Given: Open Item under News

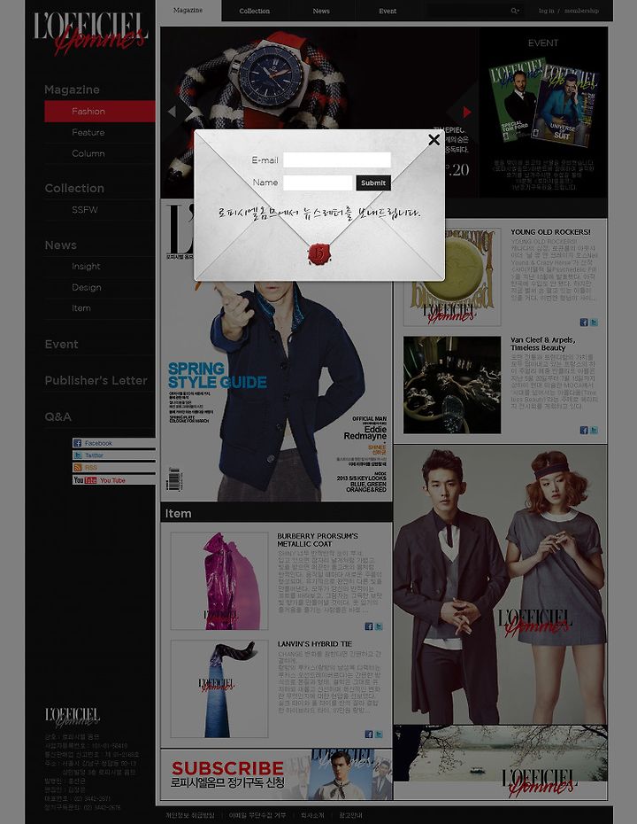Looking at the screenshot, I should pyautogui.click(x=81, y=308).
